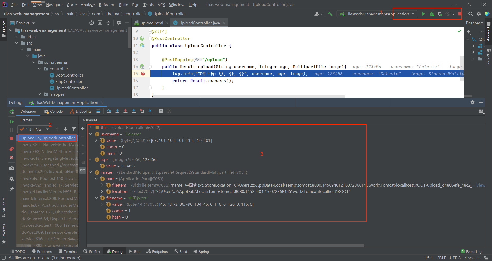The width and height of the screenshot is (492, 261).
Task: Click Step Over icon in debugger toolbar
Action: [x=109, y=111]
